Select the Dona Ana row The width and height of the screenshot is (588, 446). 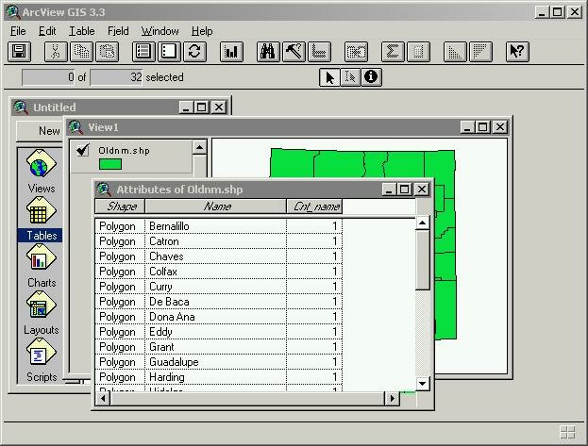[x=219, y=317]
